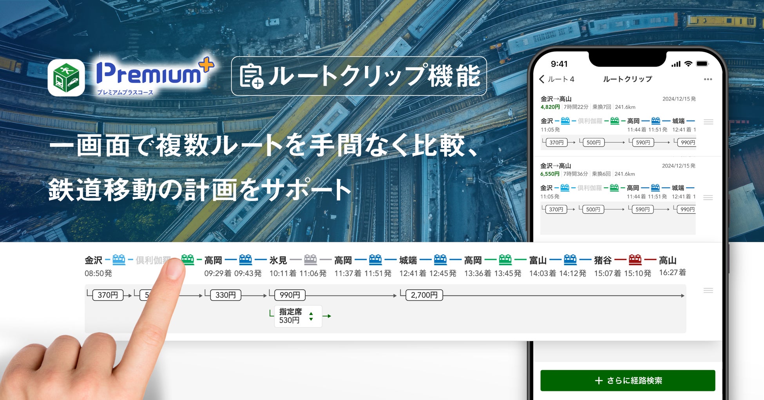This screenshot has height=400, width=764.
Task: Click the gray train icon after 氷見
Action: [310, 259]
